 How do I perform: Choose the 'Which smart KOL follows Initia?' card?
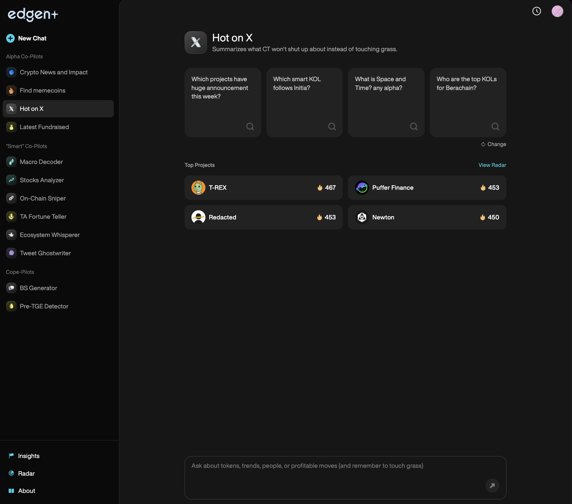click(304, 102)
